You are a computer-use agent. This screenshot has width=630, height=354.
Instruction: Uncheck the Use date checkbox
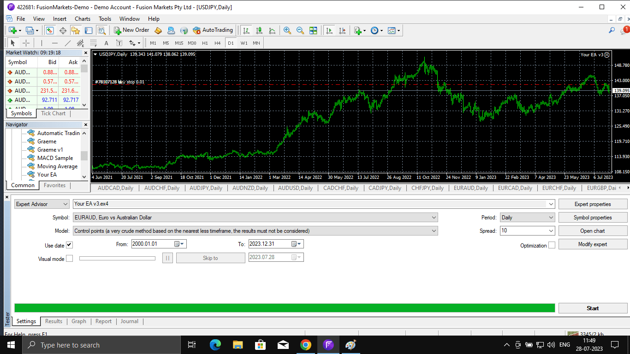[x=69, y=245]
